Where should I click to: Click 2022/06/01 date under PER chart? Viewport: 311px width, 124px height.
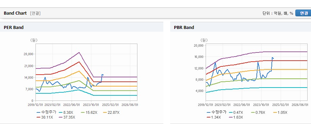click(x=72, y=105)
